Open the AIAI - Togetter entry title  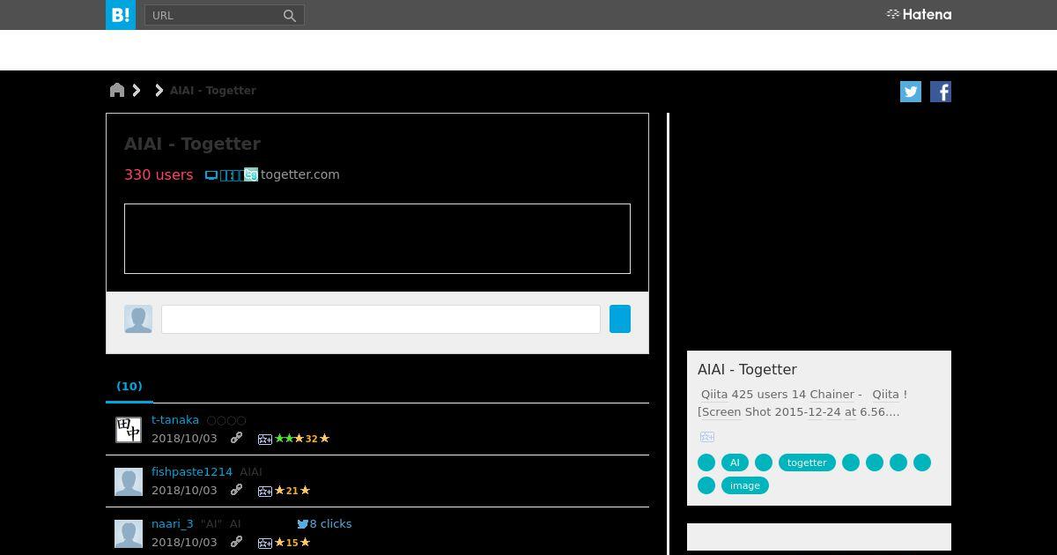192,144
